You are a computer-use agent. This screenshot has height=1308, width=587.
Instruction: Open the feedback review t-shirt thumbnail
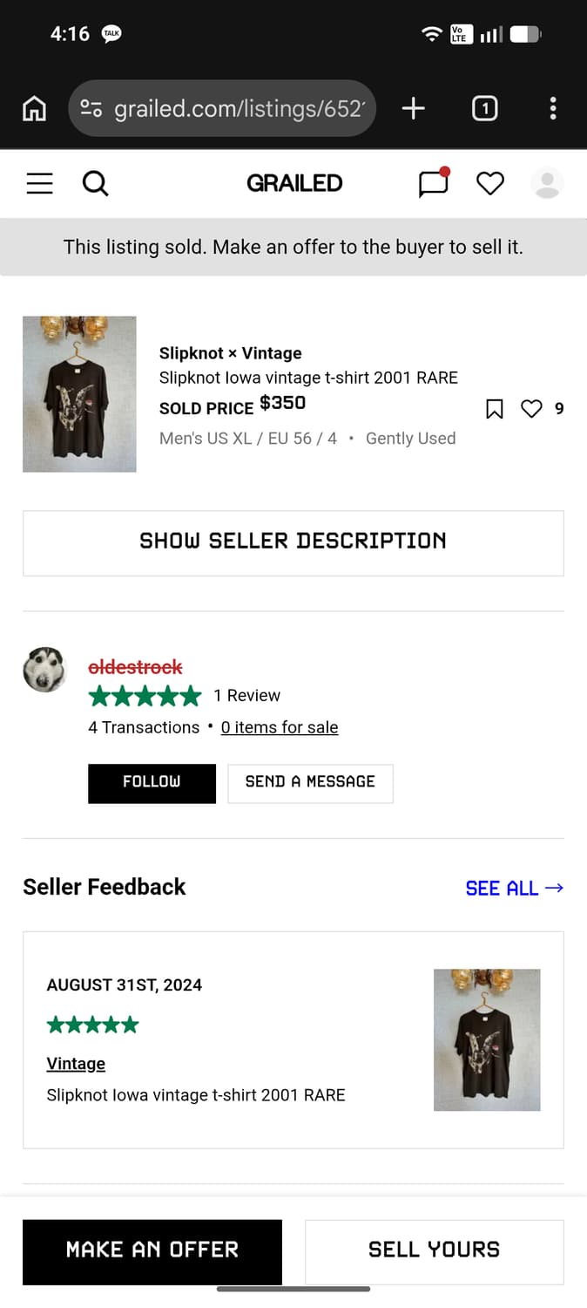(x=487, y=1039)
